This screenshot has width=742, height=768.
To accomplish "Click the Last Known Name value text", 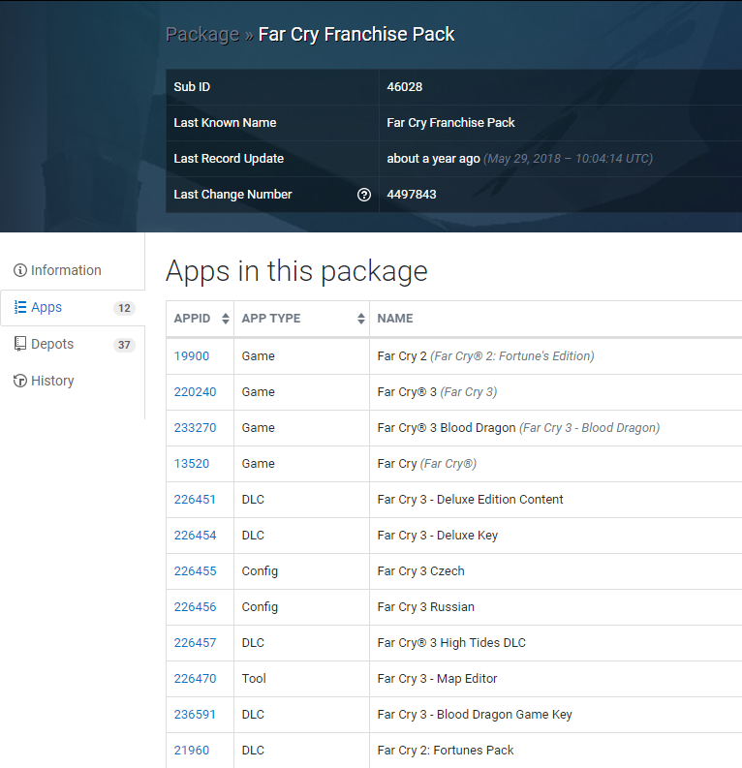I will click(x=450, y=122).
